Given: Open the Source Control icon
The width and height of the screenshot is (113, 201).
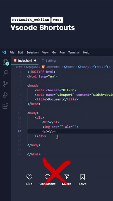Looking at the screenshot, I should click(5, 84).
